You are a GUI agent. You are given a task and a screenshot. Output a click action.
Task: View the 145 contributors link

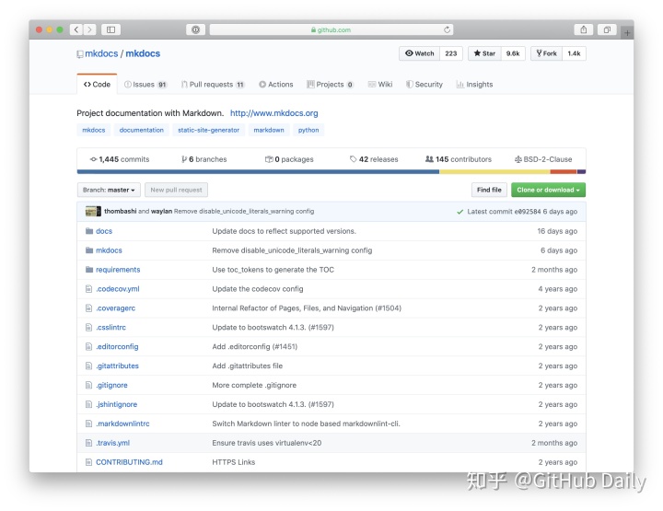click(459, 159)
